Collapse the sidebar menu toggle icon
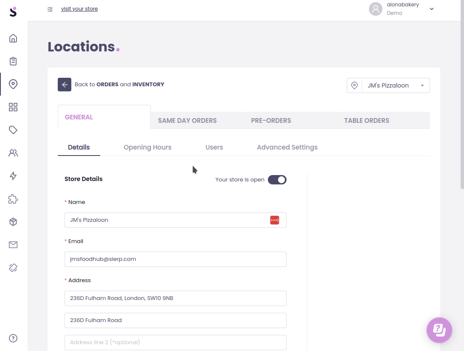The height and width of the screenshot is (351, 464). (x=50, y=9)
